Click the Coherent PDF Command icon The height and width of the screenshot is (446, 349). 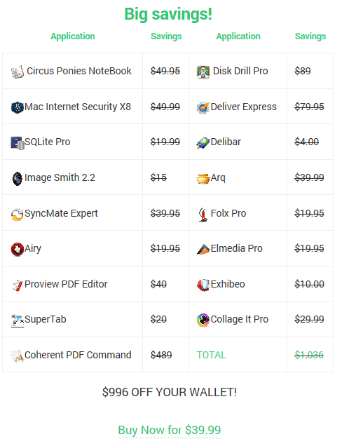pyautogui.click(x=18, y=356)
